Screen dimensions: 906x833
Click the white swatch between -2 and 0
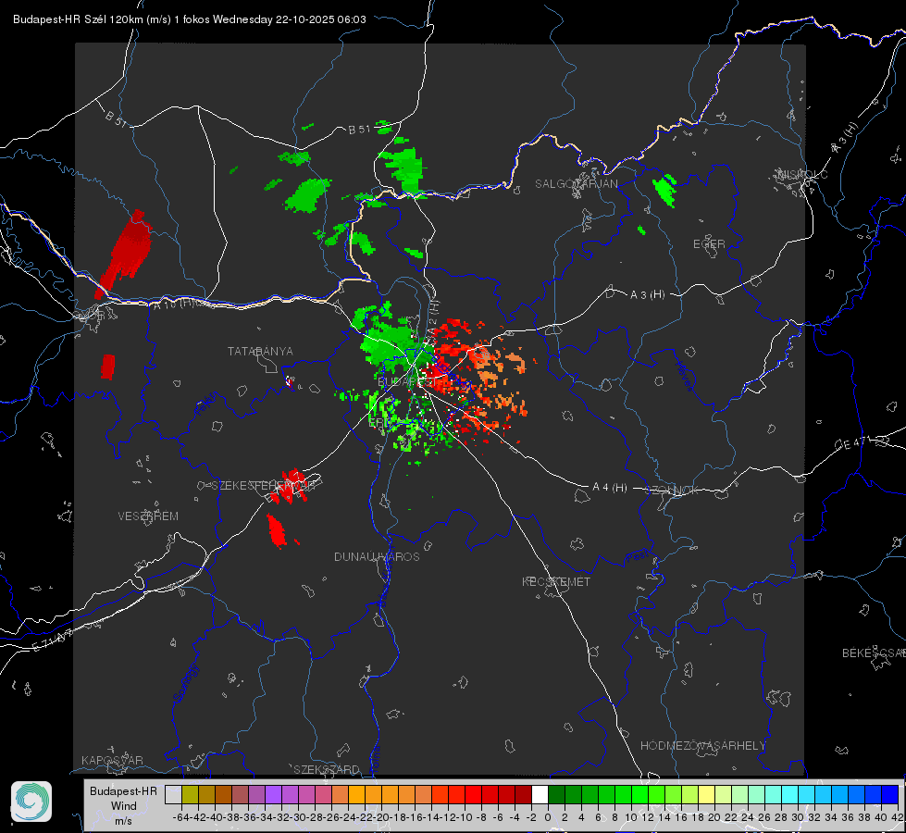(x=540, y=794)
